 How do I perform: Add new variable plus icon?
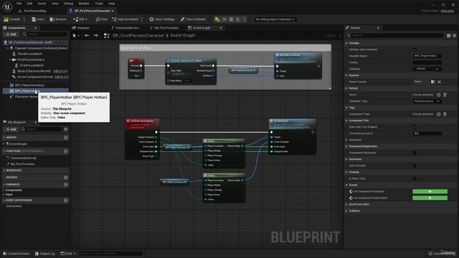(65, 185)
